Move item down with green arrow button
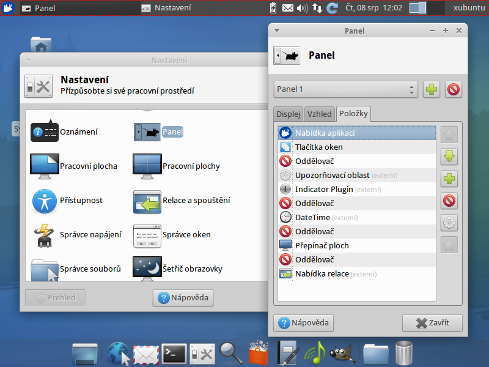 pos(449,157)
